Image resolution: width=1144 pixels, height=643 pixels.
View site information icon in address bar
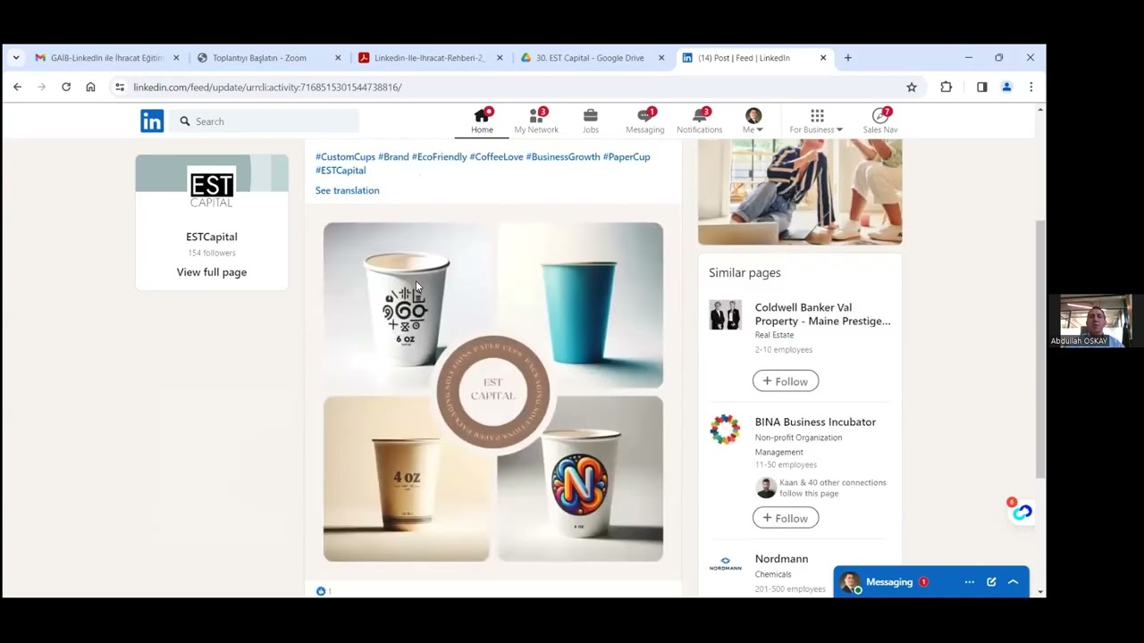tap(120, 87)
